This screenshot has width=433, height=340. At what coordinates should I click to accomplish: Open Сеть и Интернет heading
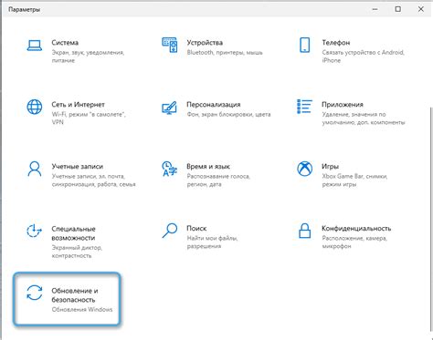(78, 105)
